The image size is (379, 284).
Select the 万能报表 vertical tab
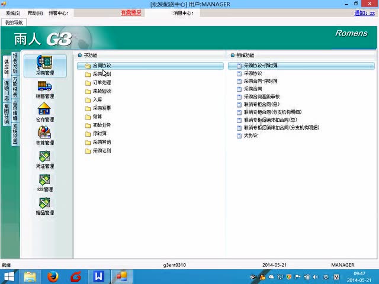15,87
